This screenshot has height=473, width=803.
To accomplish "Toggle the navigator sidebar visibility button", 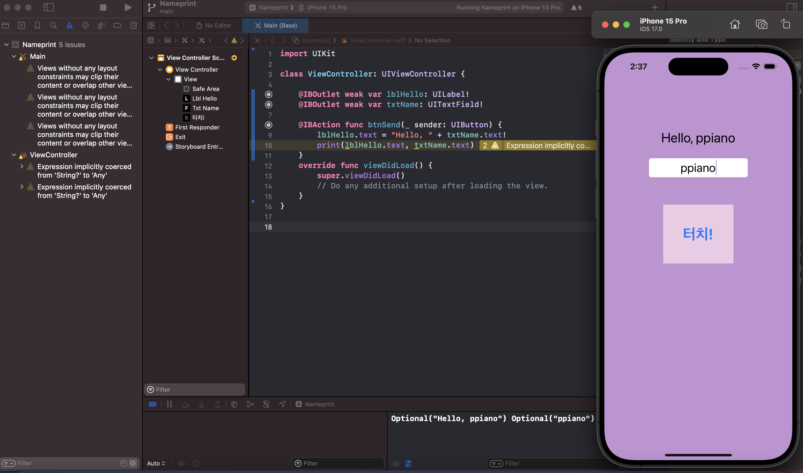I will click(x=48, y=7).
